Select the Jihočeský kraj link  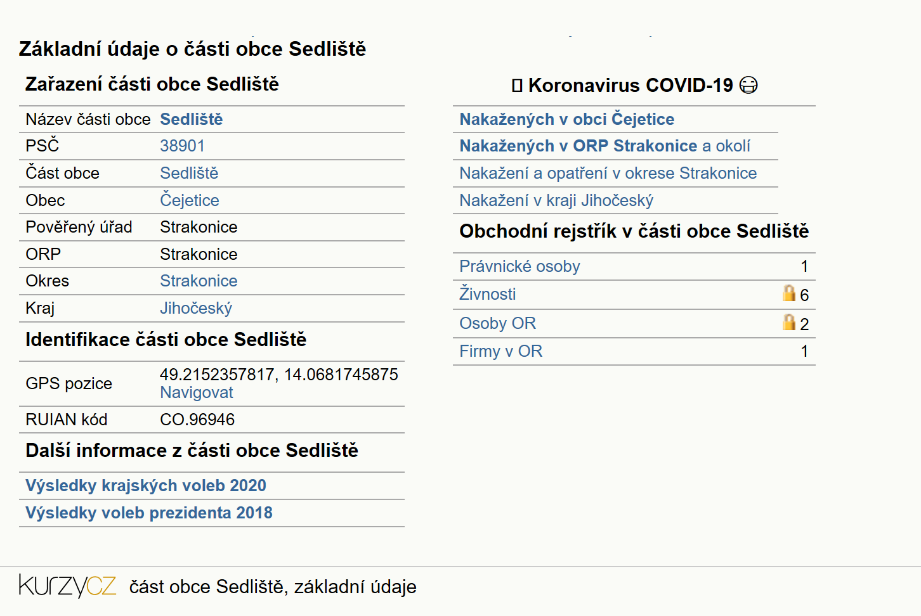point(195,308)
